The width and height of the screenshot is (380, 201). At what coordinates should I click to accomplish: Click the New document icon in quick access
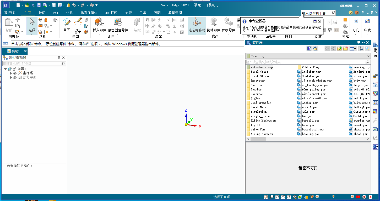(x=18, y=5)
